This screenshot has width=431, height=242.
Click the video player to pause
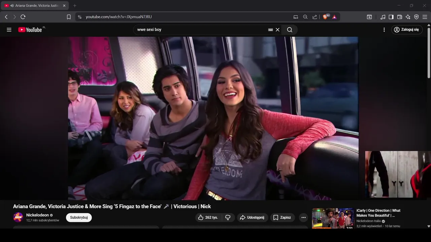coord(213,118)
